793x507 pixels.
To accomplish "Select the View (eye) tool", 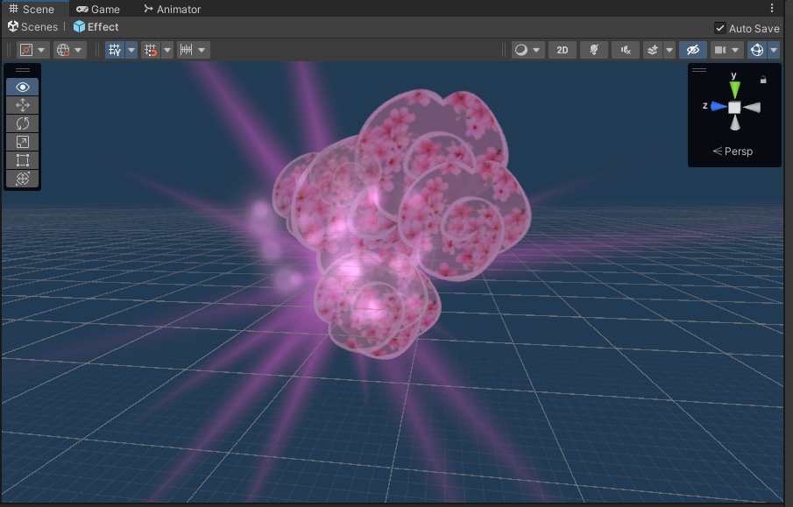I will coord(22,87).
